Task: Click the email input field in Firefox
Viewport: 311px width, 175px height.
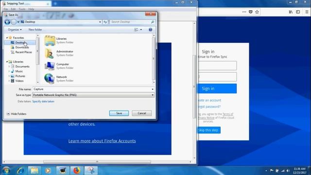Action: (x=217, y=66)
